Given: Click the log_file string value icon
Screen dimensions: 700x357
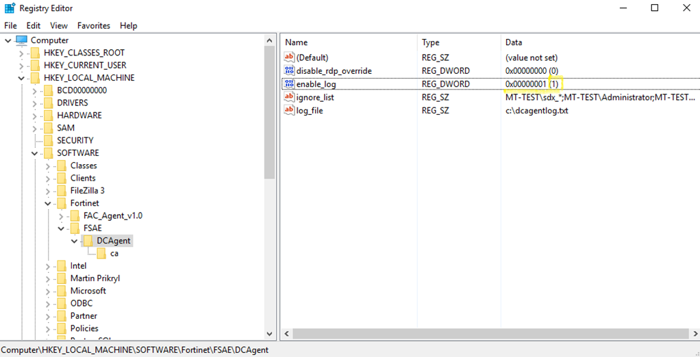Looking at the screenshot, I should (289, 110).
